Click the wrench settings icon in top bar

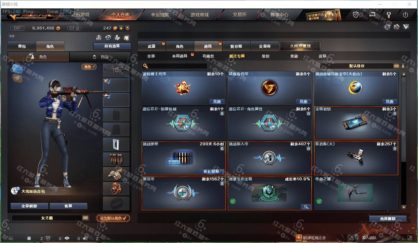388,15
